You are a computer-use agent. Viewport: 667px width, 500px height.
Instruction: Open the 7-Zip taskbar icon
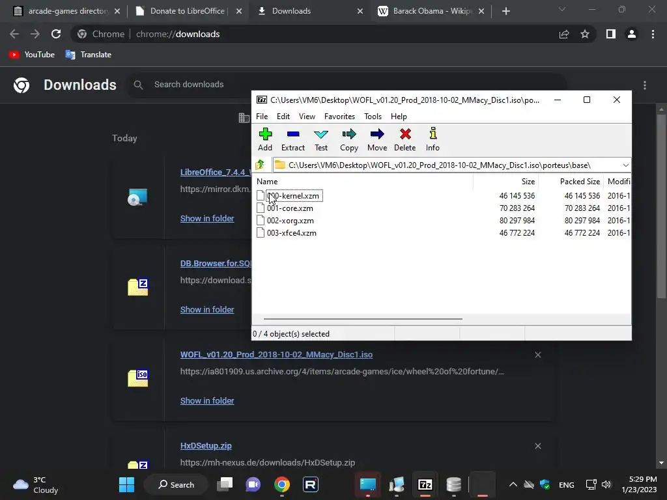[x=425, y=484]
